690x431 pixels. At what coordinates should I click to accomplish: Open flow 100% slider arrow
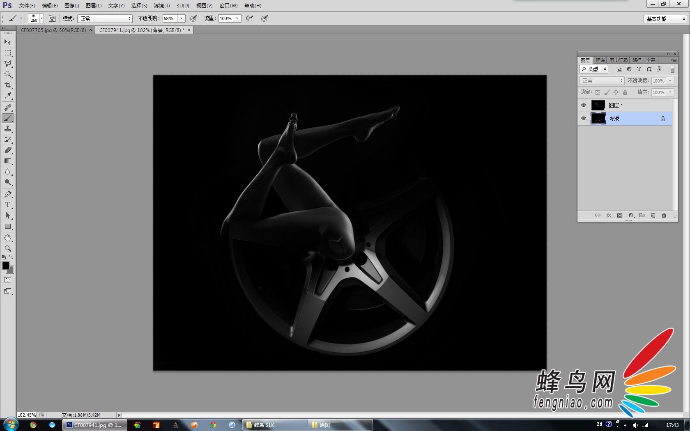tap(237, 18)
